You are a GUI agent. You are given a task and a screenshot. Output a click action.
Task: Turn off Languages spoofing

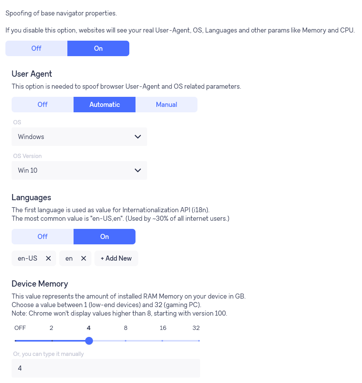pyautogui.click(x=43, y=237)
